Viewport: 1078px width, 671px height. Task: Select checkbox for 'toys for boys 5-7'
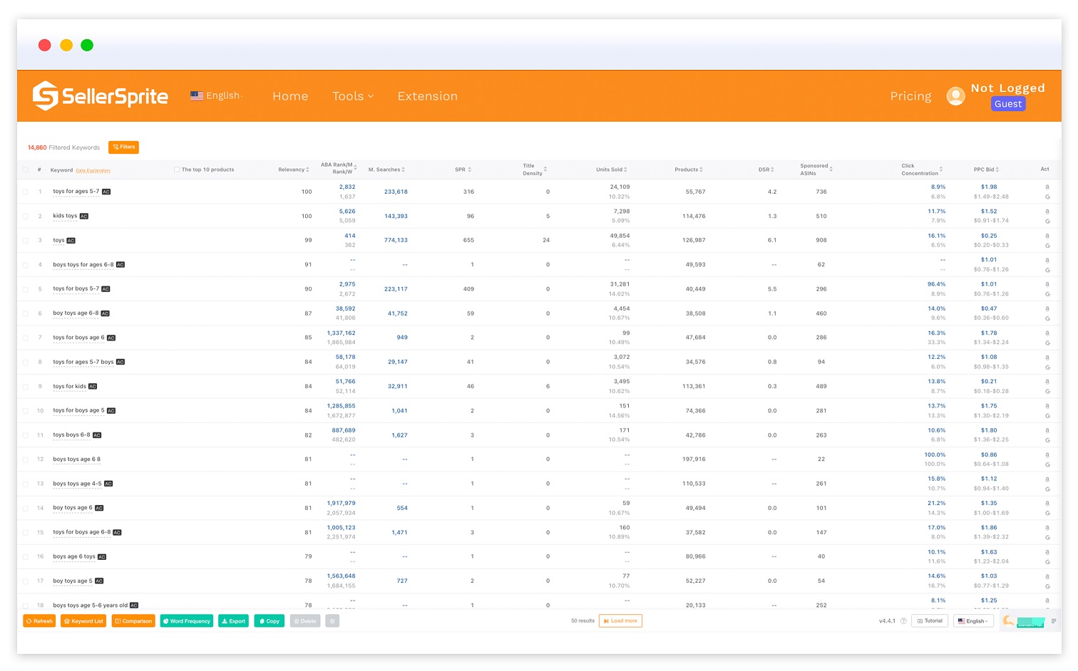25,289
